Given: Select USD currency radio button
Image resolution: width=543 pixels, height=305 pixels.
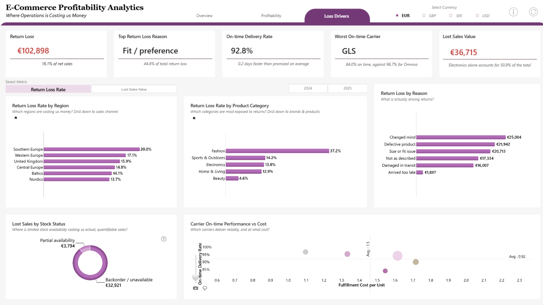Looking at the screenshot, I should click(x=477, y=16).
